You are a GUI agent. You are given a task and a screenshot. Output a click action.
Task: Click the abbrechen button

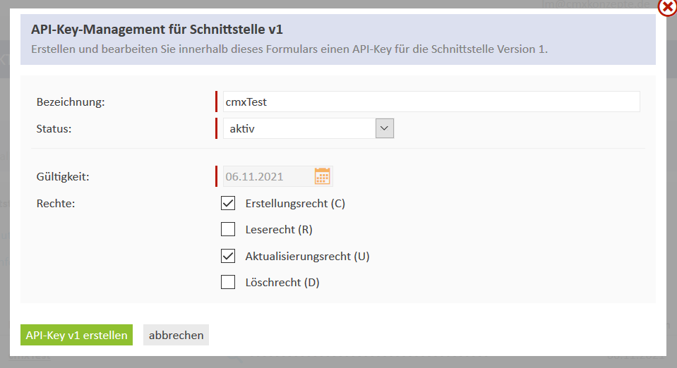176,336
